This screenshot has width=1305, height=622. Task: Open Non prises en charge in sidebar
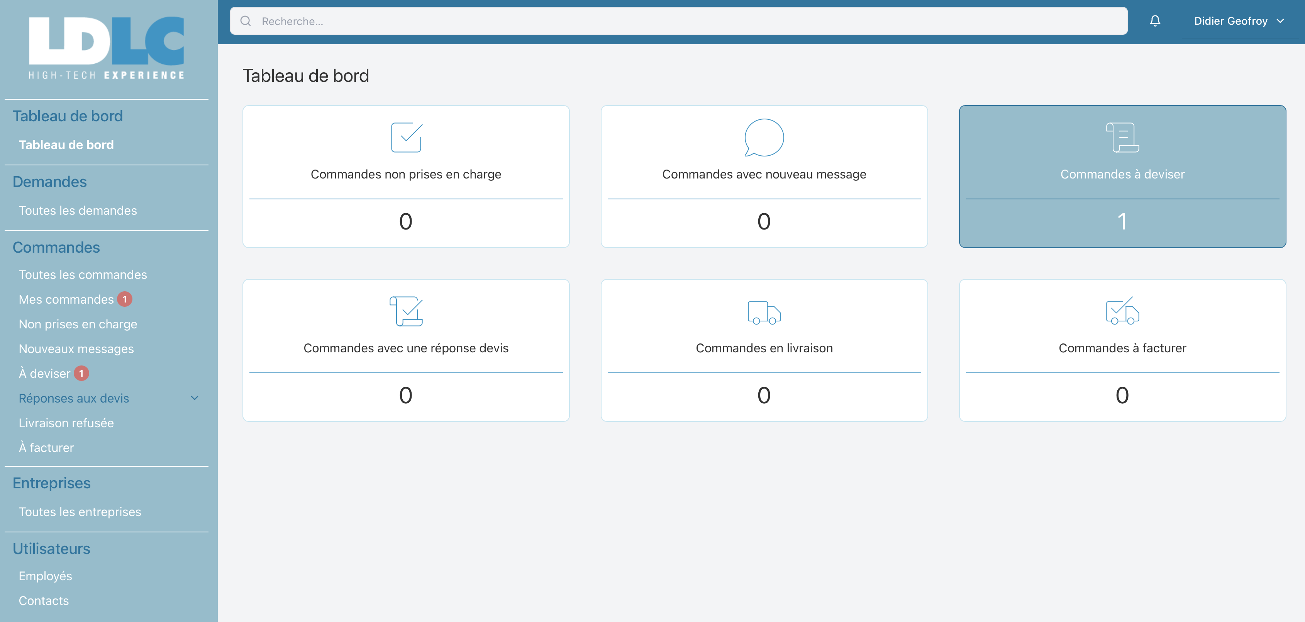coord(78,325)
